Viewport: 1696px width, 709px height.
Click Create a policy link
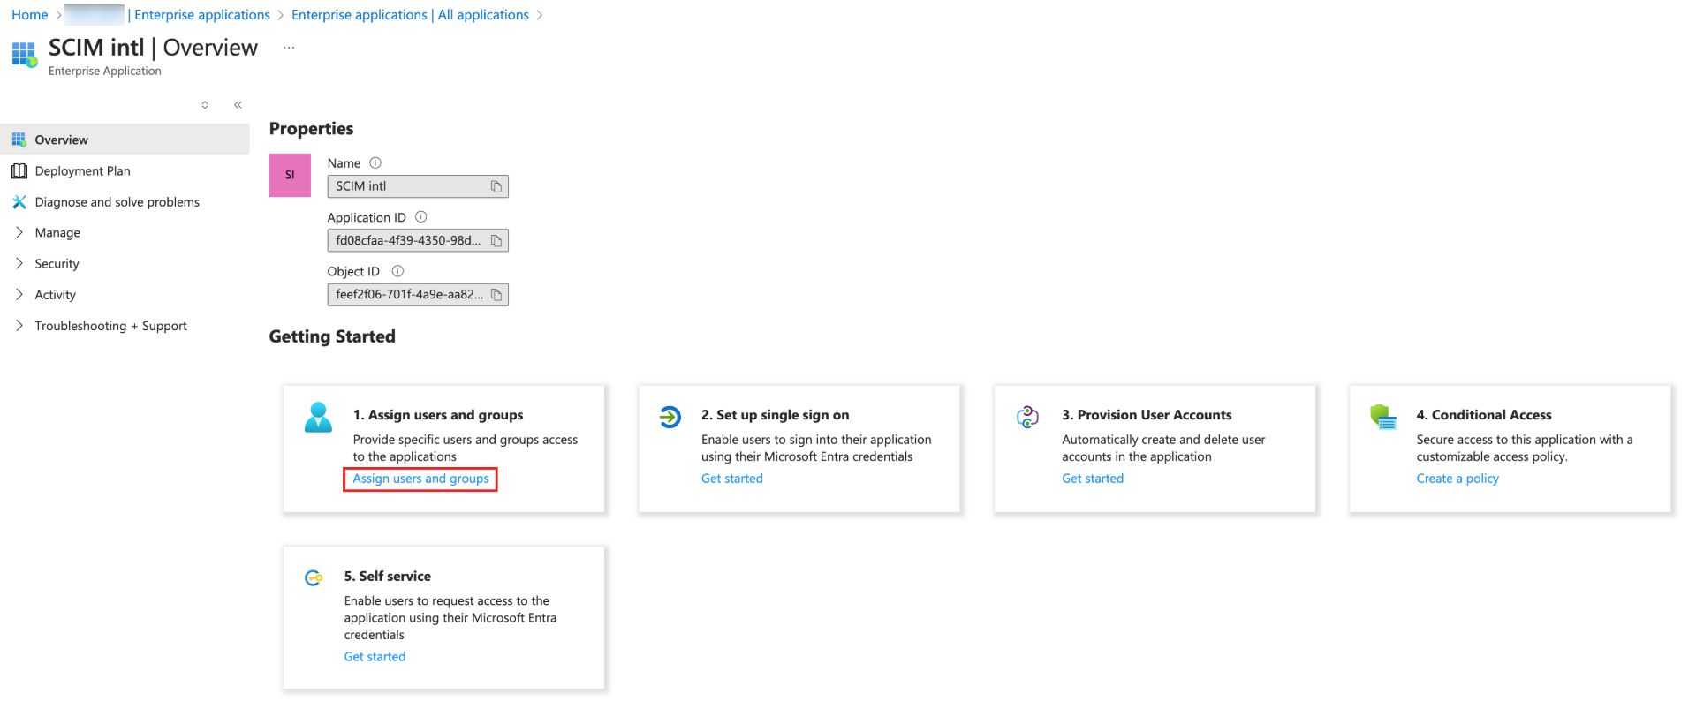1457,479
